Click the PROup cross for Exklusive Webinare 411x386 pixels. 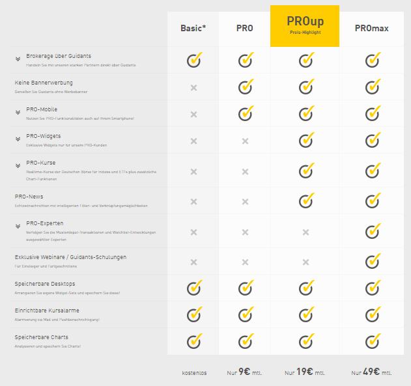305,262
